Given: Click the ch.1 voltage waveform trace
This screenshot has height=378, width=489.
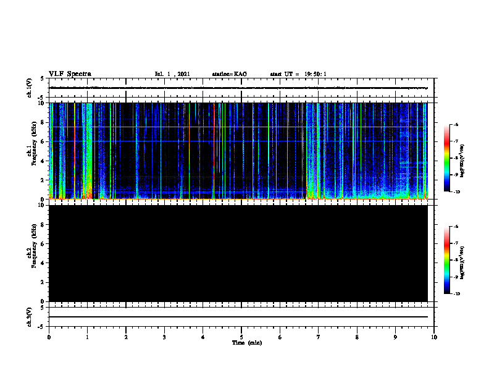Looking at the screenshot, I should coord(238,88).
